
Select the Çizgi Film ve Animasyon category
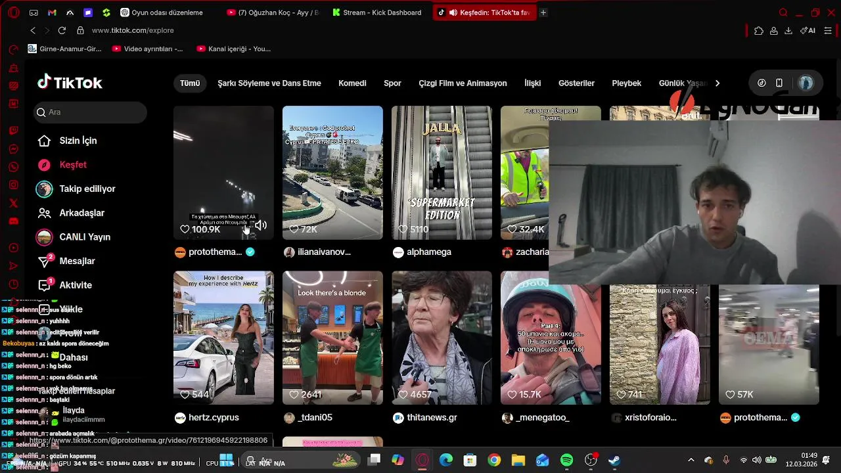tap(463, 83)
